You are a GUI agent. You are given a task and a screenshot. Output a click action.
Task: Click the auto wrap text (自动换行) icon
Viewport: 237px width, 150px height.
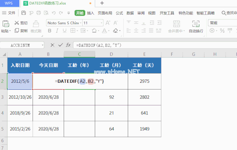[x=196, y=24]
